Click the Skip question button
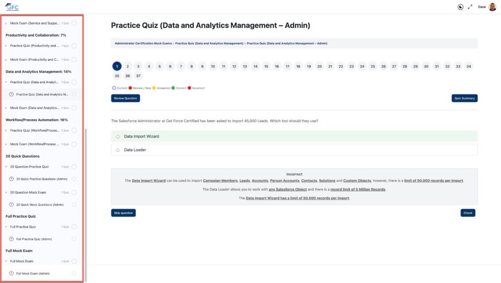The width and height of the screenshot is (501, 283). tap(123, 213)
